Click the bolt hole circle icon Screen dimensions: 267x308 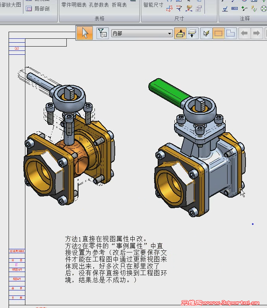[x=263, y=9]
